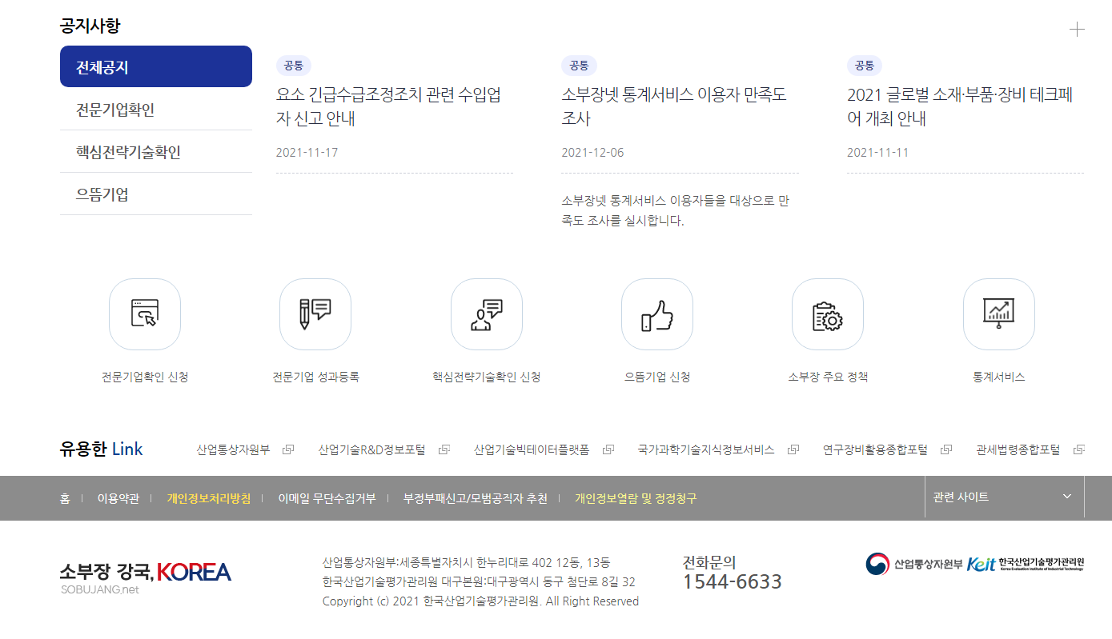Click external link icon next to 산업기술R&D정보포털
The width and height of the screenshot is (1112, 639).
pos(444,449)
